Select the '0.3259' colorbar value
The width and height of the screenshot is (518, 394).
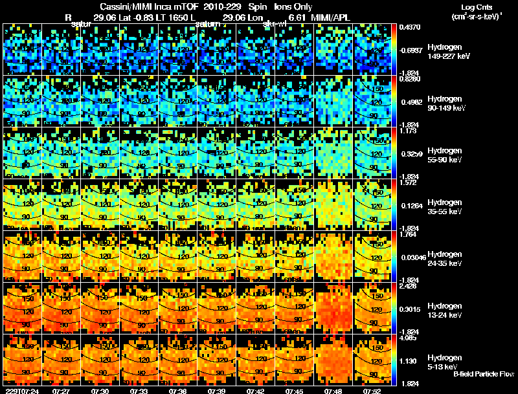412,154
